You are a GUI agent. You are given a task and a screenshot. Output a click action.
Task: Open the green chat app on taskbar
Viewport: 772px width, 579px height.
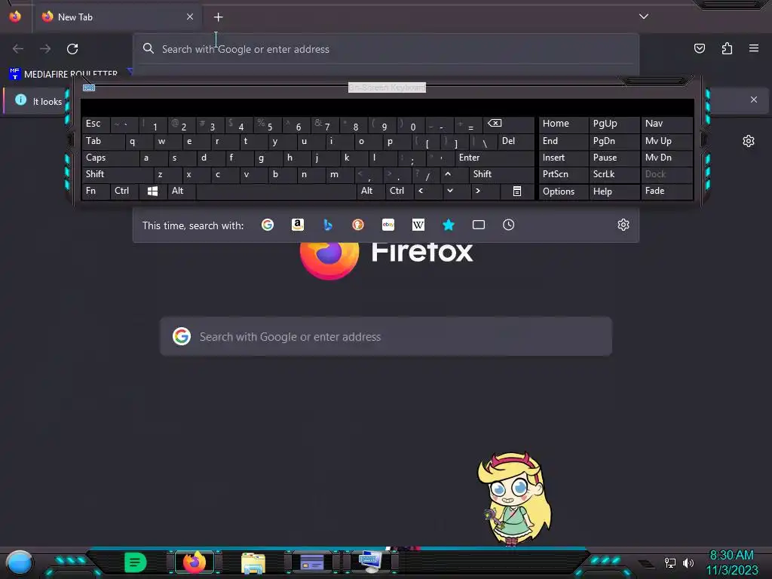pos(136,562)
